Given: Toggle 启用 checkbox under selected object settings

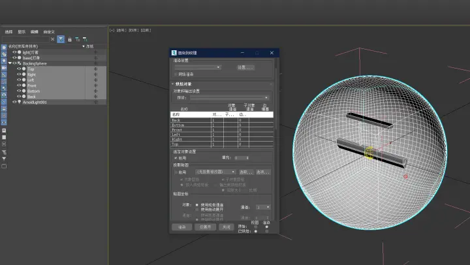Looking at the screenshot, I should (176, 158).
